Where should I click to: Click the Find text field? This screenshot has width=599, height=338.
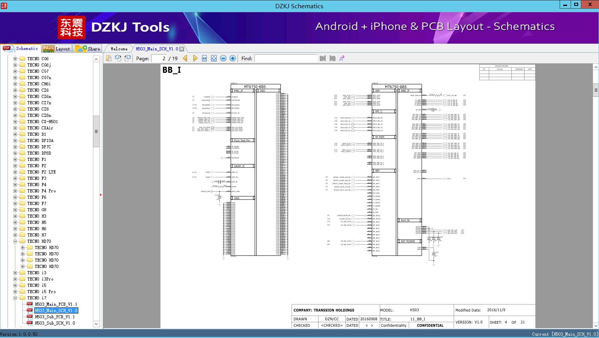286,58
